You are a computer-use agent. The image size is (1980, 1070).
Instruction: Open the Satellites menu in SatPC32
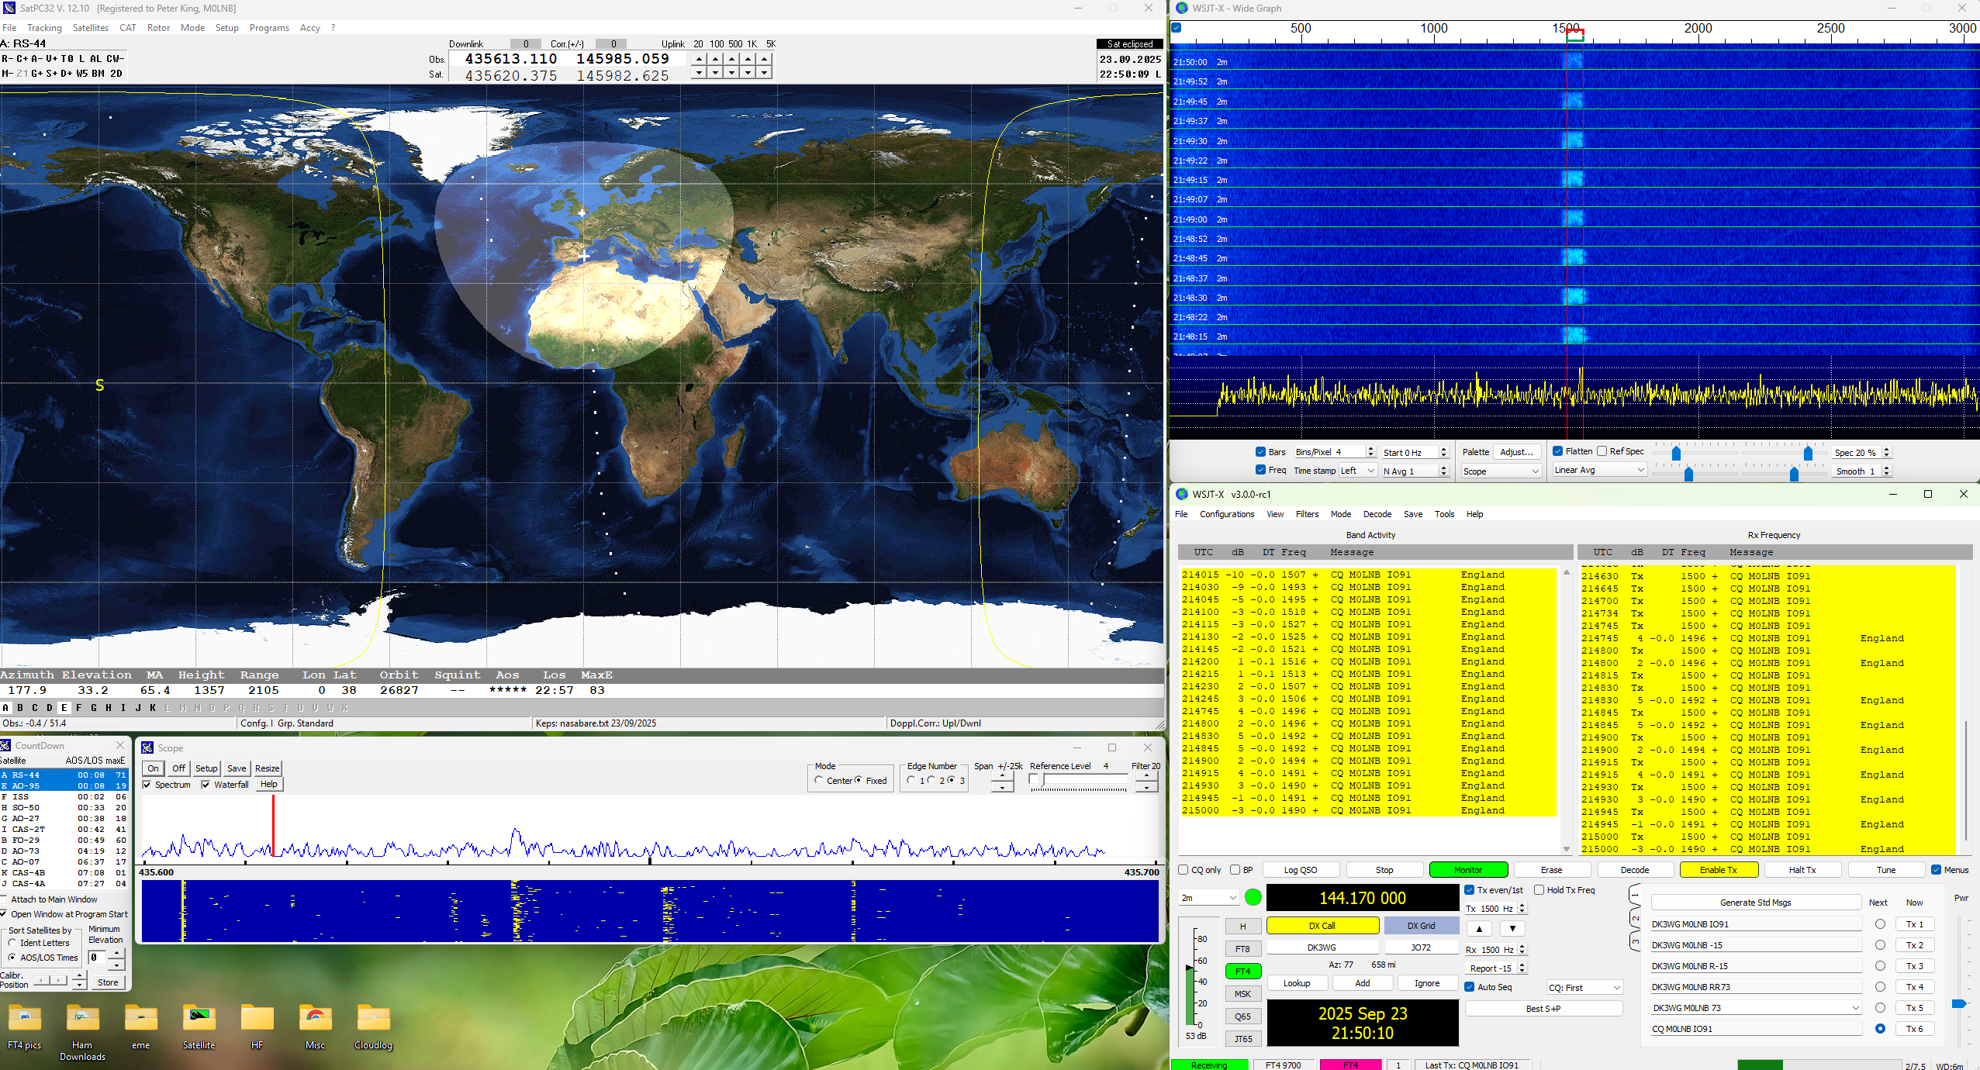point(91,28)
